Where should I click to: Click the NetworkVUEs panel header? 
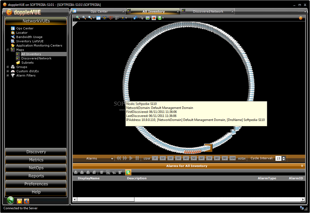pos(36,21)
